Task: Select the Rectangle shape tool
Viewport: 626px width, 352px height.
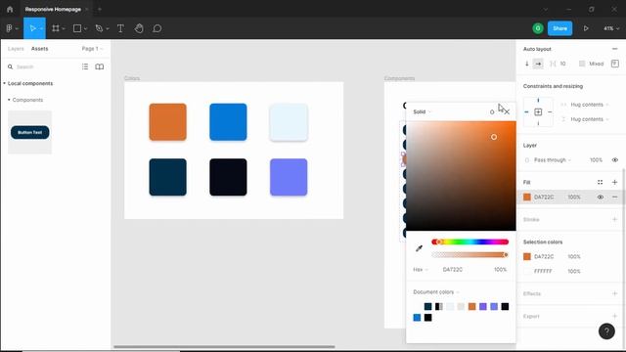Action: [77, 28]
